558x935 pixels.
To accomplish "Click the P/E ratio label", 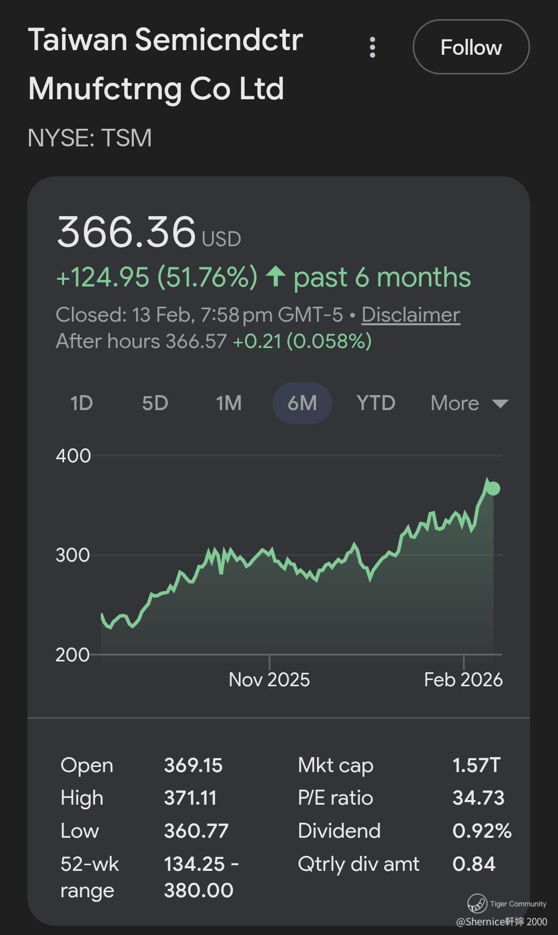I will click(335, 798).
